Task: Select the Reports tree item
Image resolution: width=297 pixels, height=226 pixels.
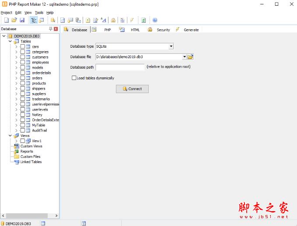Action: tap(27, 151)
